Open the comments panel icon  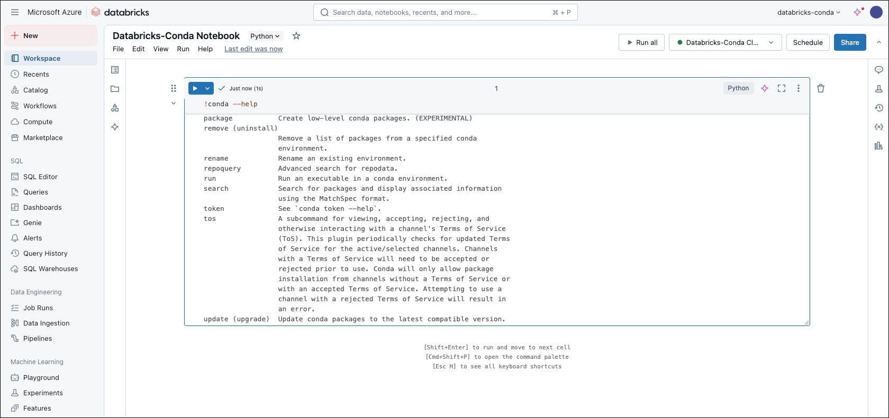tap(879, 70)
